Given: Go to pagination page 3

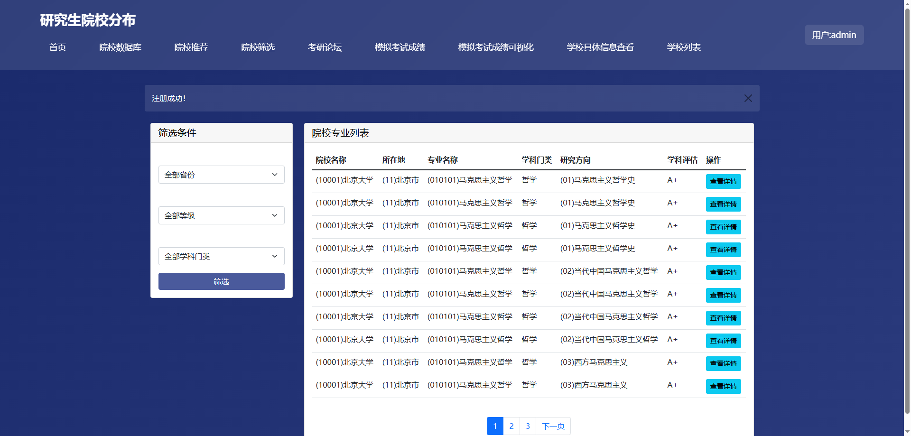Looking at the screenshot, I should tap(528, 426).
